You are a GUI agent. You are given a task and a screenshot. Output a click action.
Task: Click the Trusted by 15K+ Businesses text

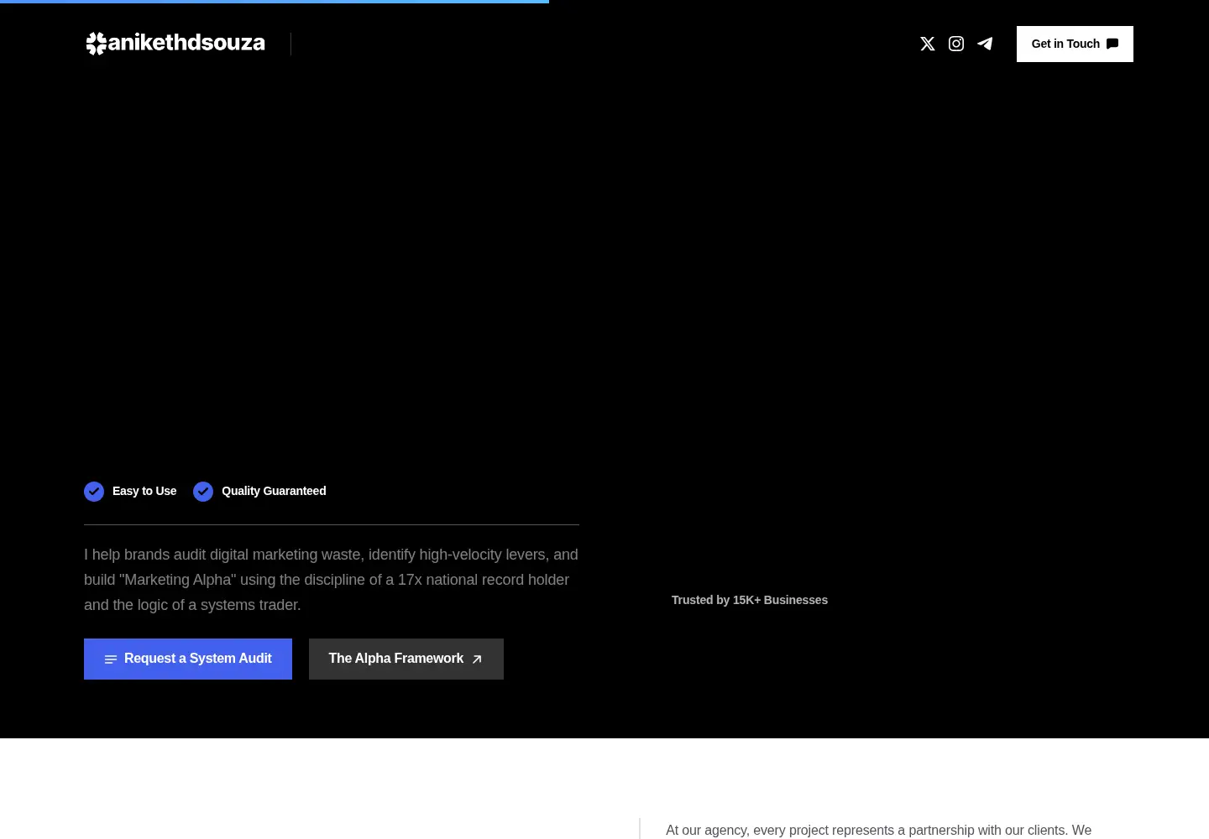[x=750, y=600]
